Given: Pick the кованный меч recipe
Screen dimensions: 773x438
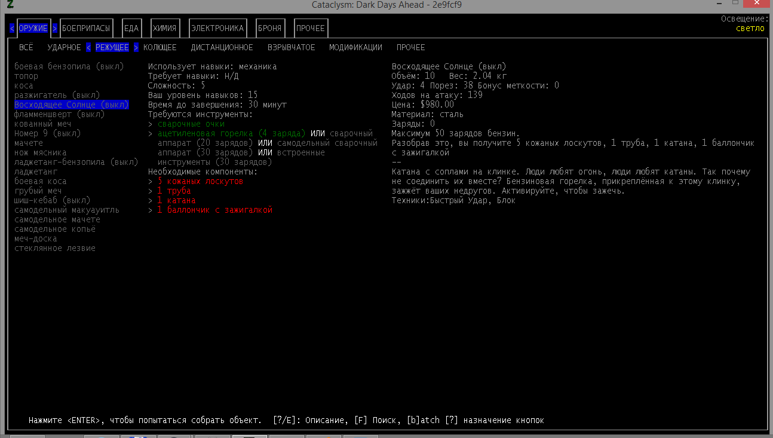Looking at the screenshot, I should (43, 124).
